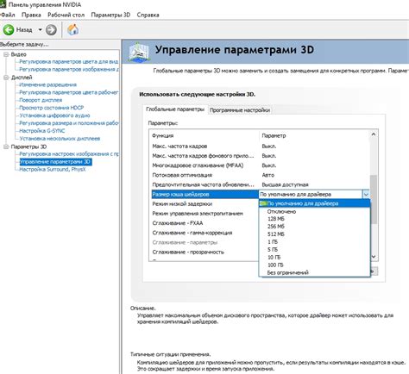409x374 pixels.
Task: Select Потоковая оптимизация row
Action: (x=261, y=175)
